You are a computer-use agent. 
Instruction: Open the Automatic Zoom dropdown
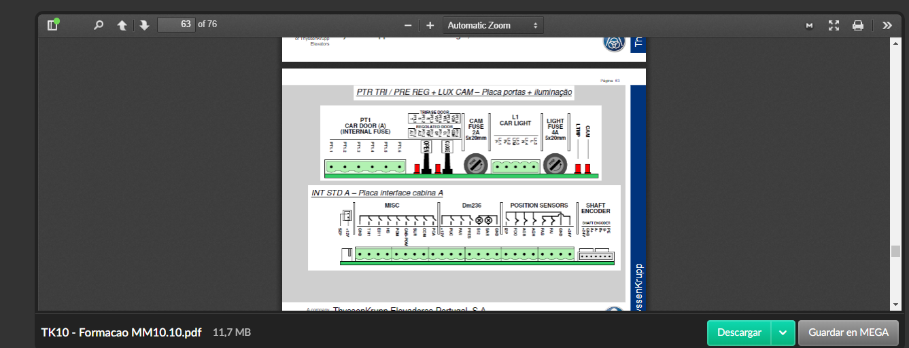pyautogui.click(x=493, y=25)
